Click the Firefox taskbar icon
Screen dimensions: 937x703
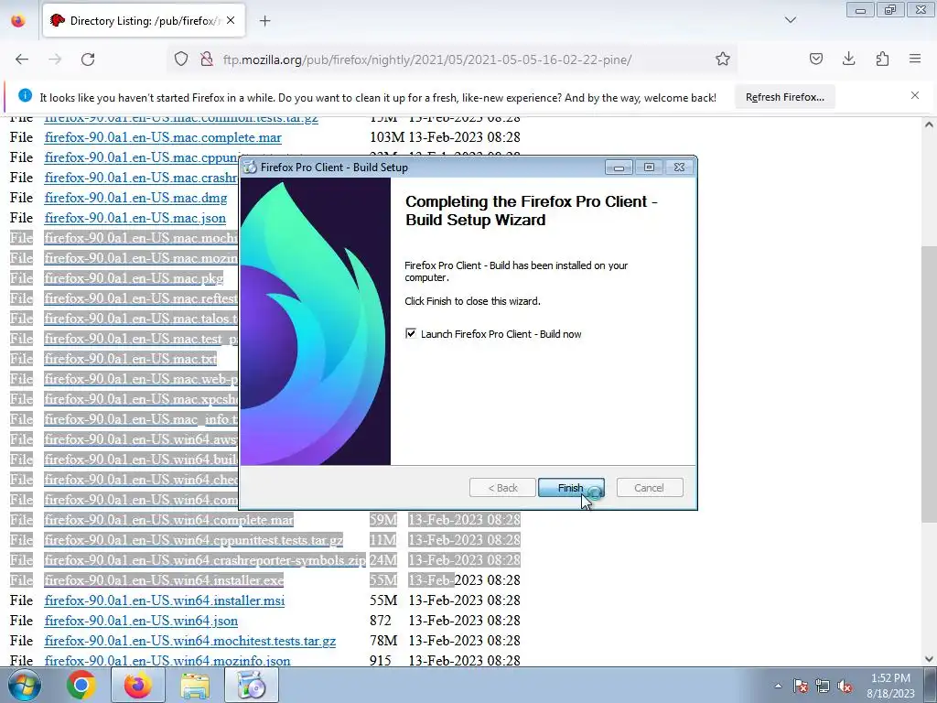point(137,685)
